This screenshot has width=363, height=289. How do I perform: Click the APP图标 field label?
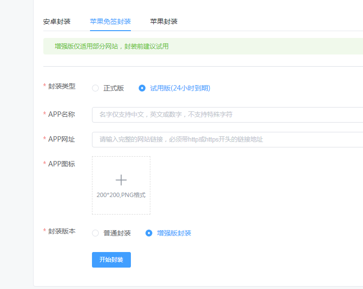(62, 164)
